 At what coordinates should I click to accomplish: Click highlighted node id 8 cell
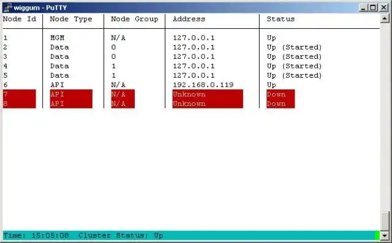click(x=19, y=103)
